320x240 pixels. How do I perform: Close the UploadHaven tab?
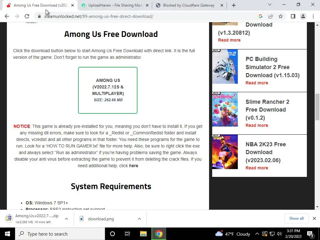tap(147, 6)
